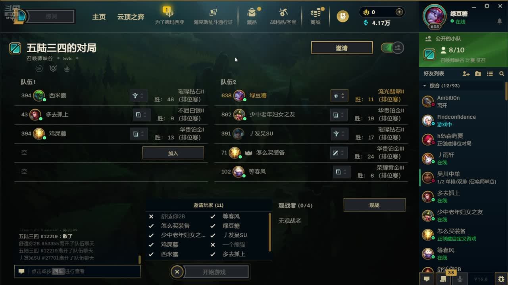
Task: Click the add friend icon
Action: 466,74
